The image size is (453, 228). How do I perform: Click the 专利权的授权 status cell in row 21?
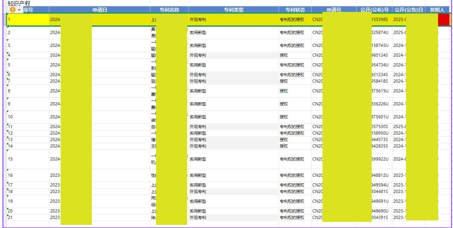295,217
